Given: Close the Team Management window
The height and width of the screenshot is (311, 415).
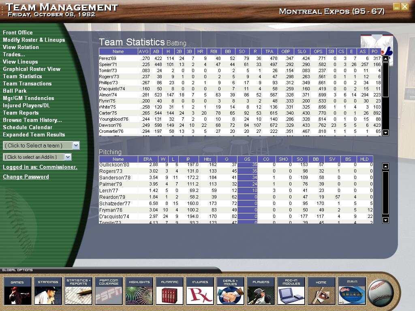Looking at the screenshot, I should click(405, 6).
